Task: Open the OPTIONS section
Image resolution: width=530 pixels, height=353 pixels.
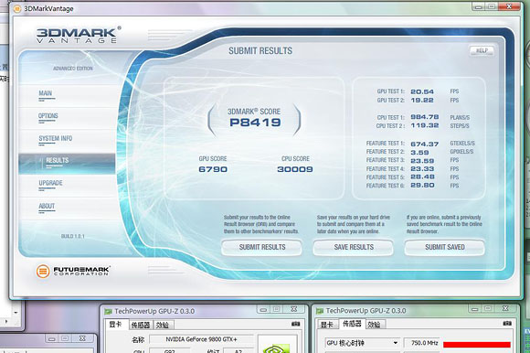Action: click(48, 116)
